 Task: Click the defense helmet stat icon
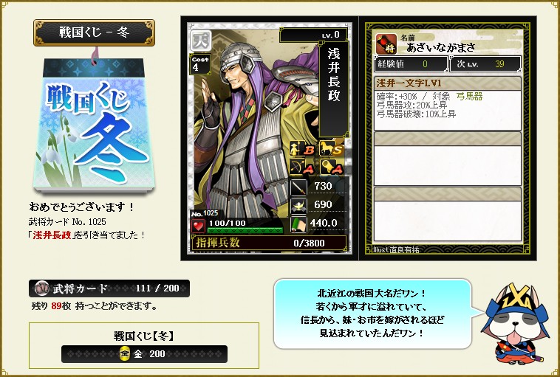pos(298,205)
